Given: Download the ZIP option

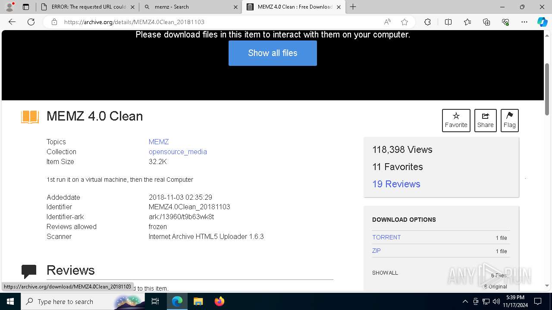Looking at the screenshot, I should pos(376,251).
